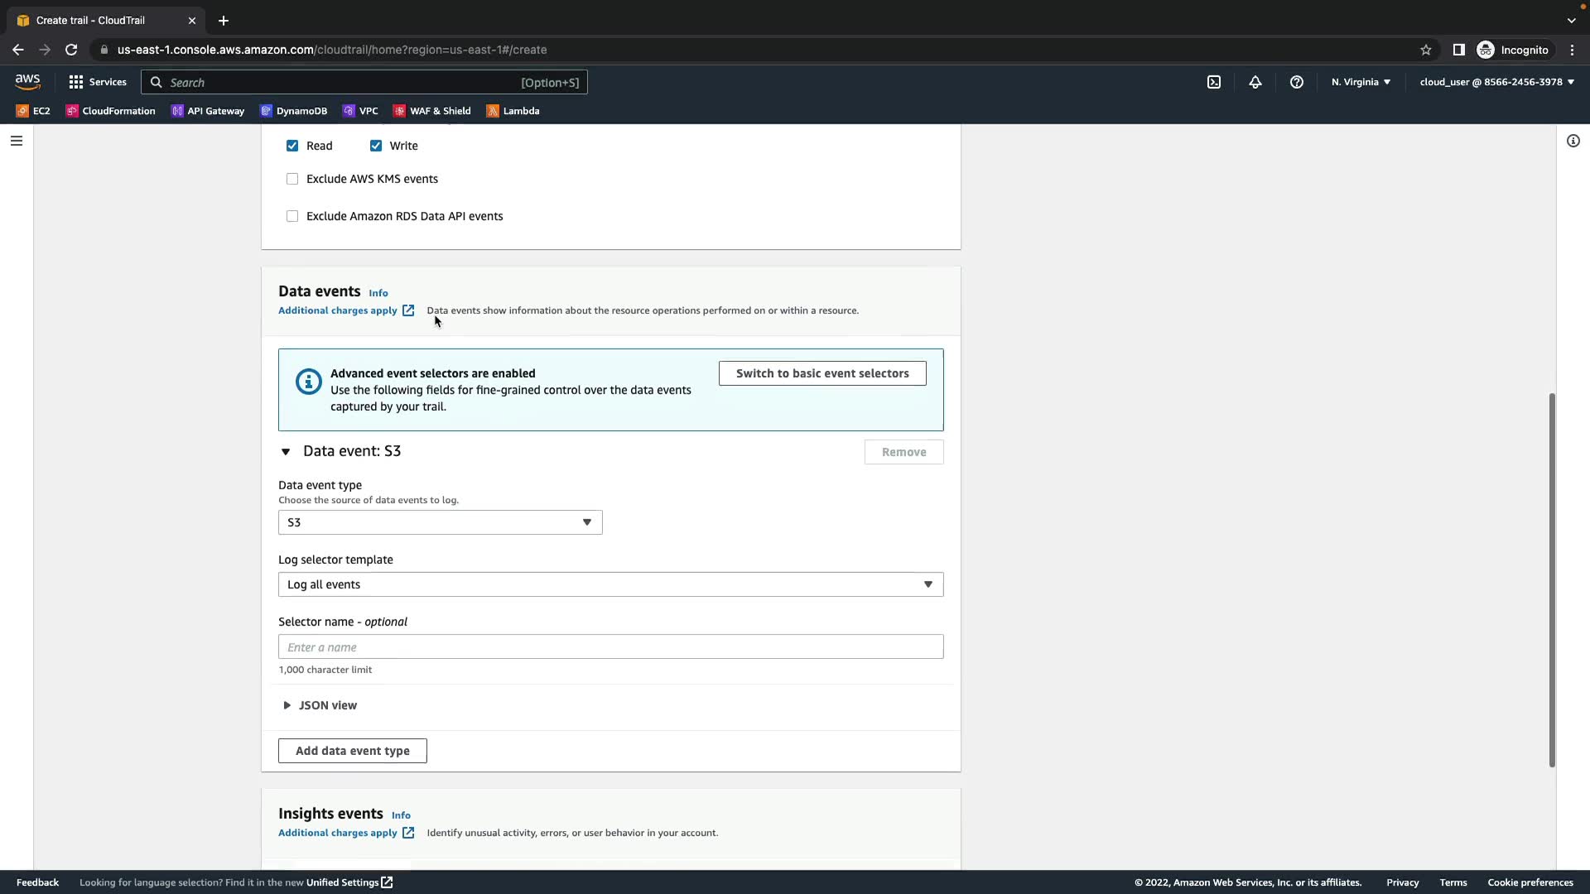
Task: Uncheck the Read checkbox
Action: (292, 146)
